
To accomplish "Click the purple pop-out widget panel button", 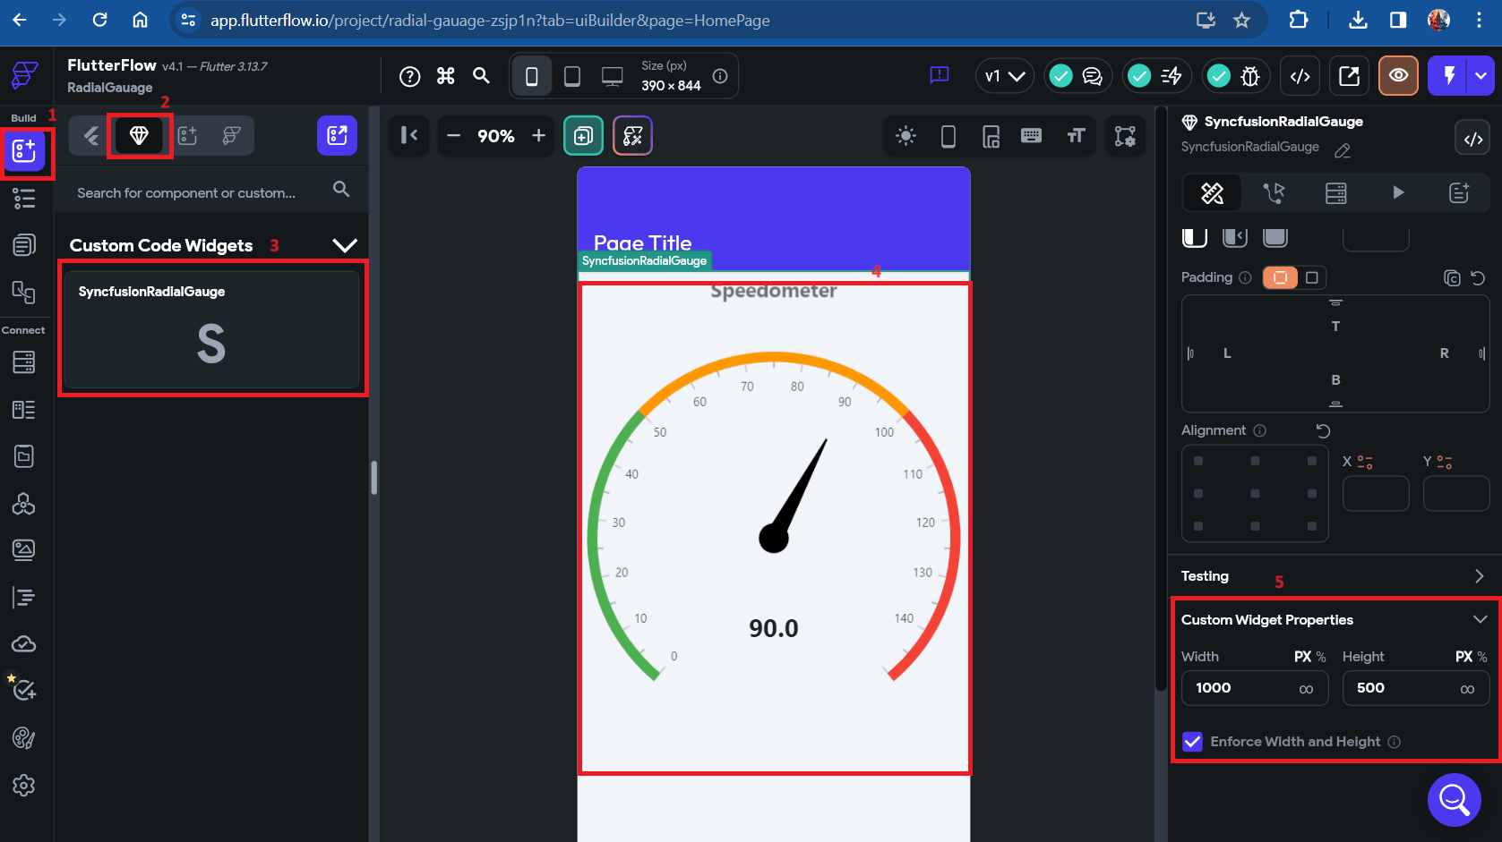I will coord(337,135).
